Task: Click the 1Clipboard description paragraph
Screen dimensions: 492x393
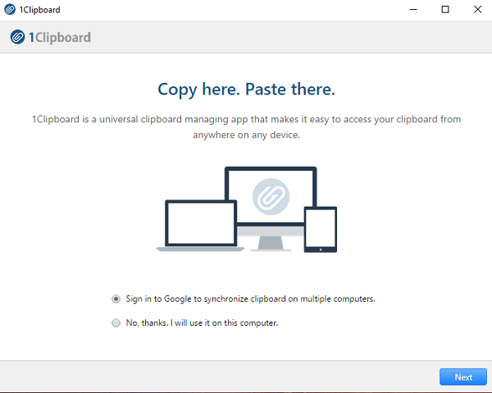Action: [246, 127]
